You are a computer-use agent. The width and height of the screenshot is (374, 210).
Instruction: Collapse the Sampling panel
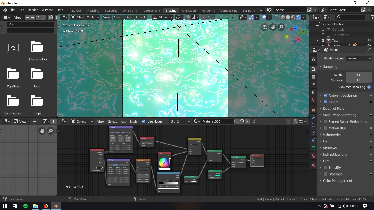(330, 66)
